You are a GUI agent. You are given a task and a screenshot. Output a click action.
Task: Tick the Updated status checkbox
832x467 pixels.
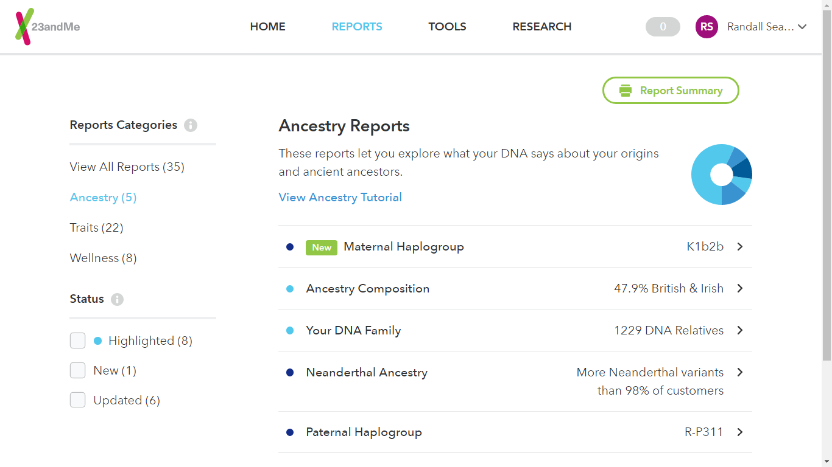click(77, 400)
